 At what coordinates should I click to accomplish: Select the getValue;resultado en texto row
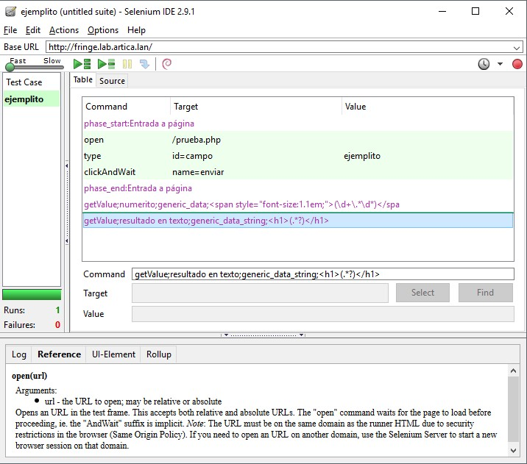coord(298,221)
